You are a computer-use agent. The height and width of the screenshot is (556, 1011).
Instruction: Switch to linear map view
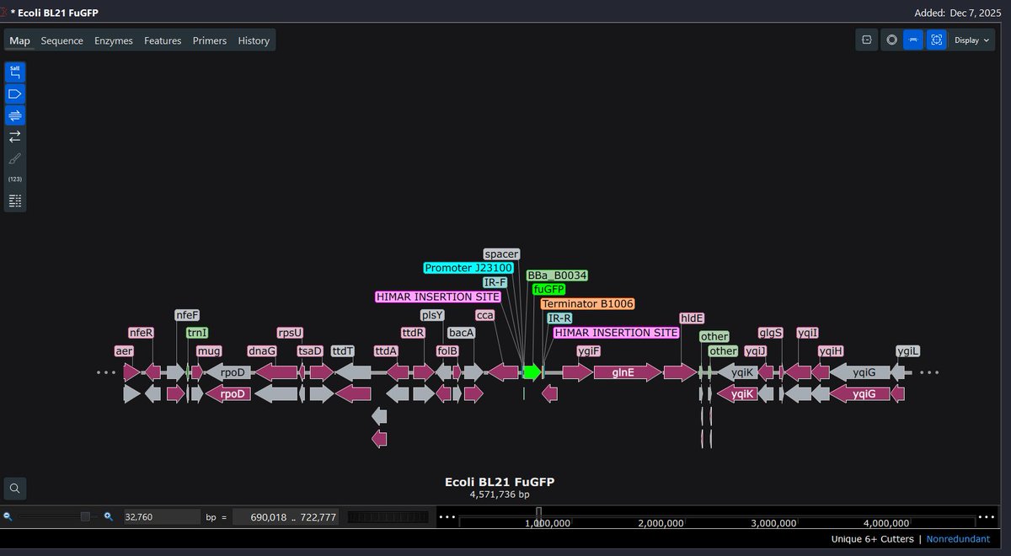click(913, 40)
